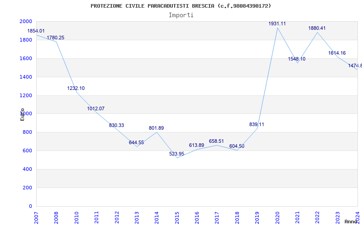The image size is (362, 226).
Task: Click the Importi subtitle
Action: (181, 15)
